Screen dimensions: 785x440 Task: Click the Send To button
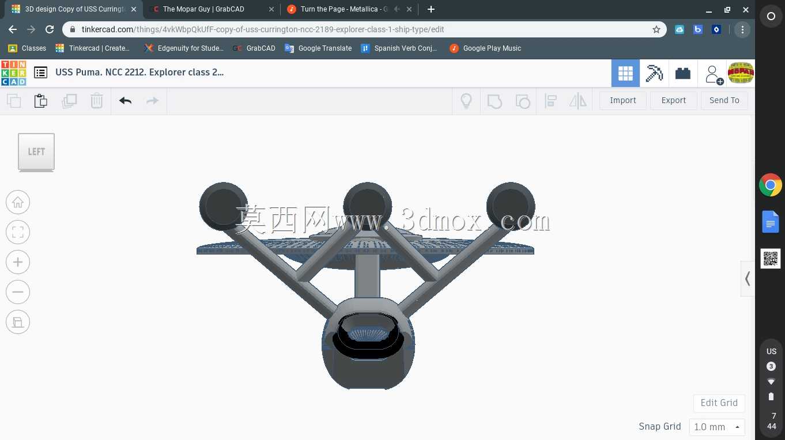pos(724,100)
